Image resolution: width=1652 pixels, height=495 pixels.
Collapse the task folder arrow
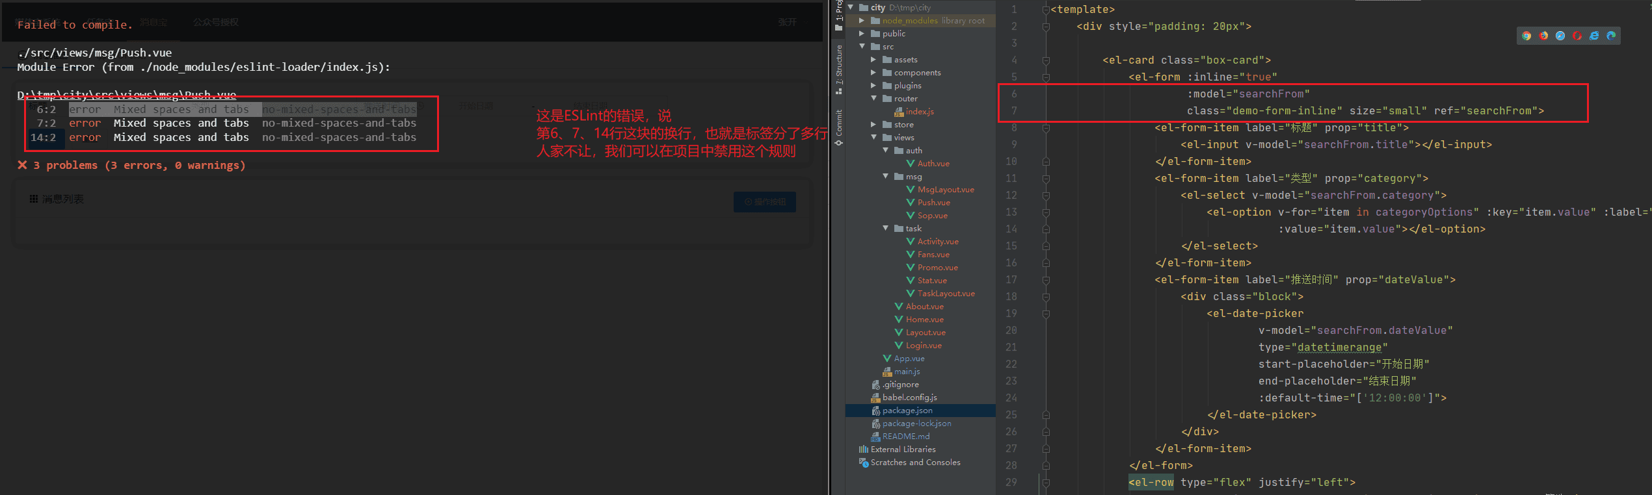[886, 229]
